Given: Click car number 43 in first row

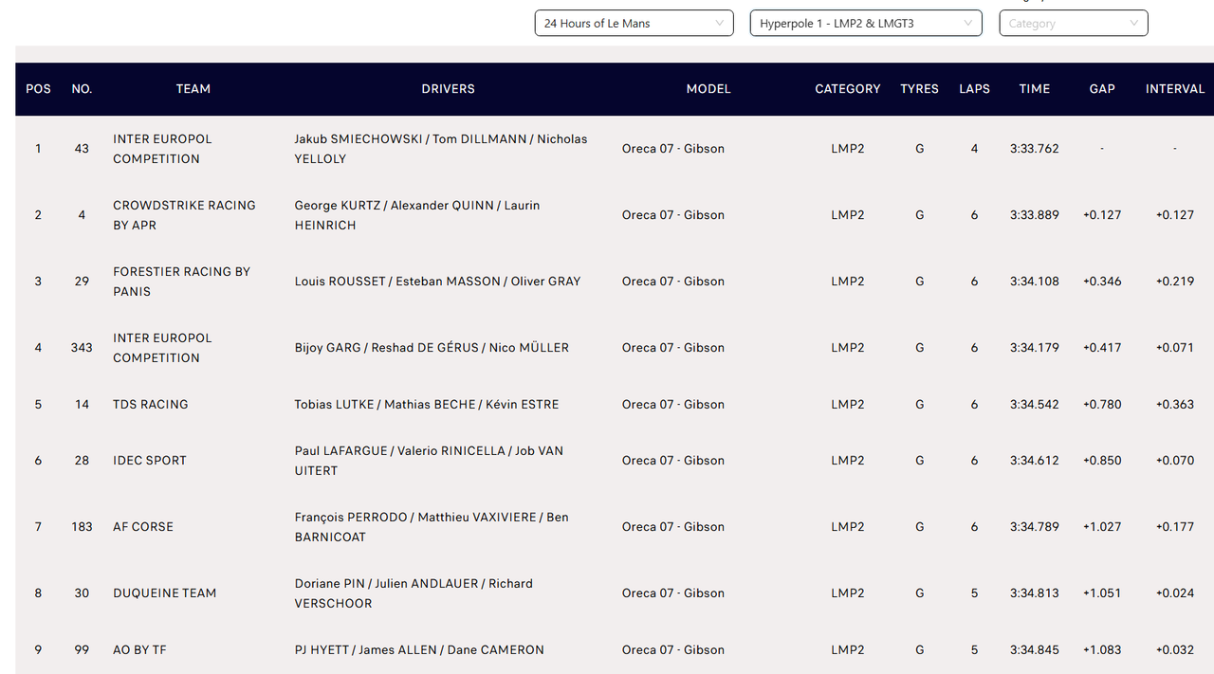Looking at the screenshot, I should [x=82, y=149].
